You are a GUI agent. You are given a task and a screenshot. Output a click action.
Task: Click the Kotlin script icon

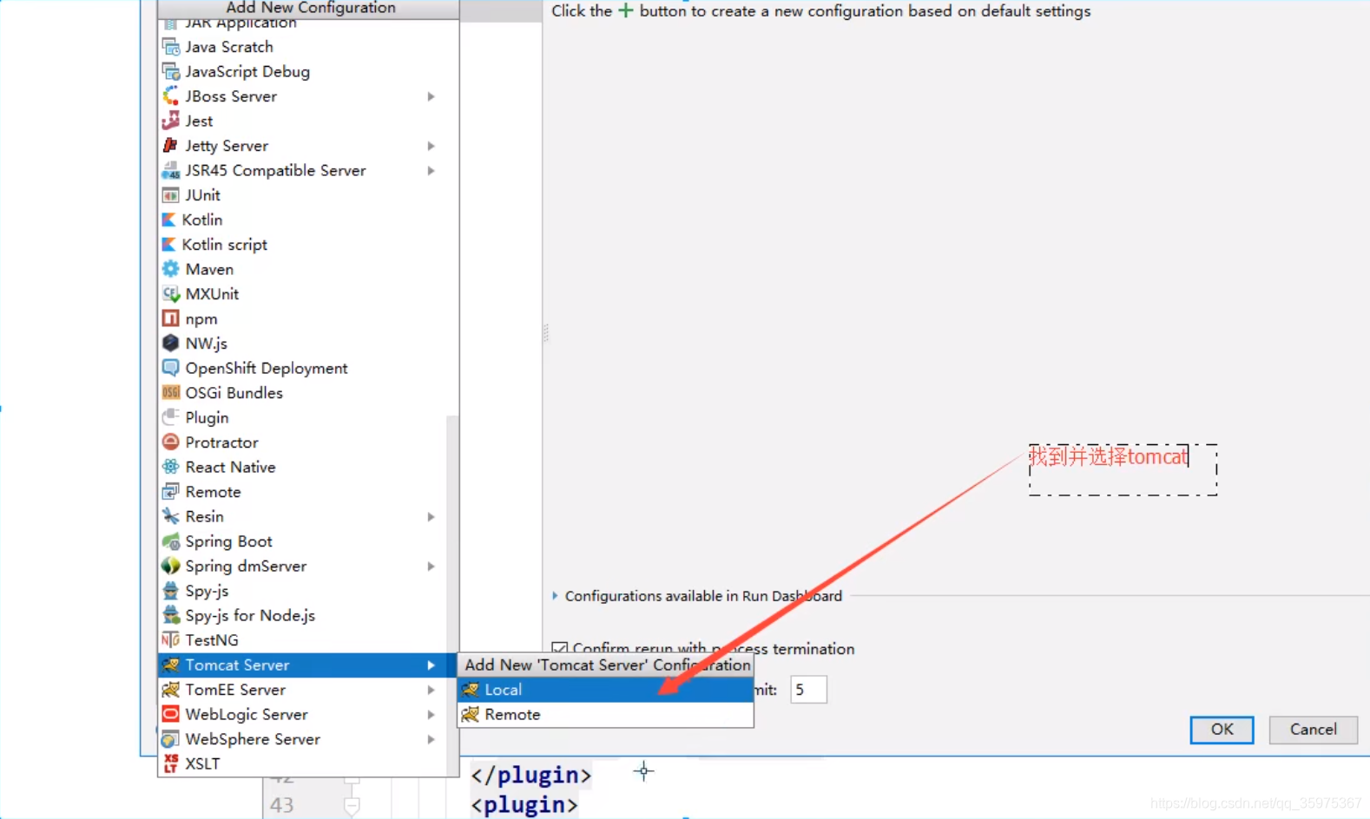point(169,245)
